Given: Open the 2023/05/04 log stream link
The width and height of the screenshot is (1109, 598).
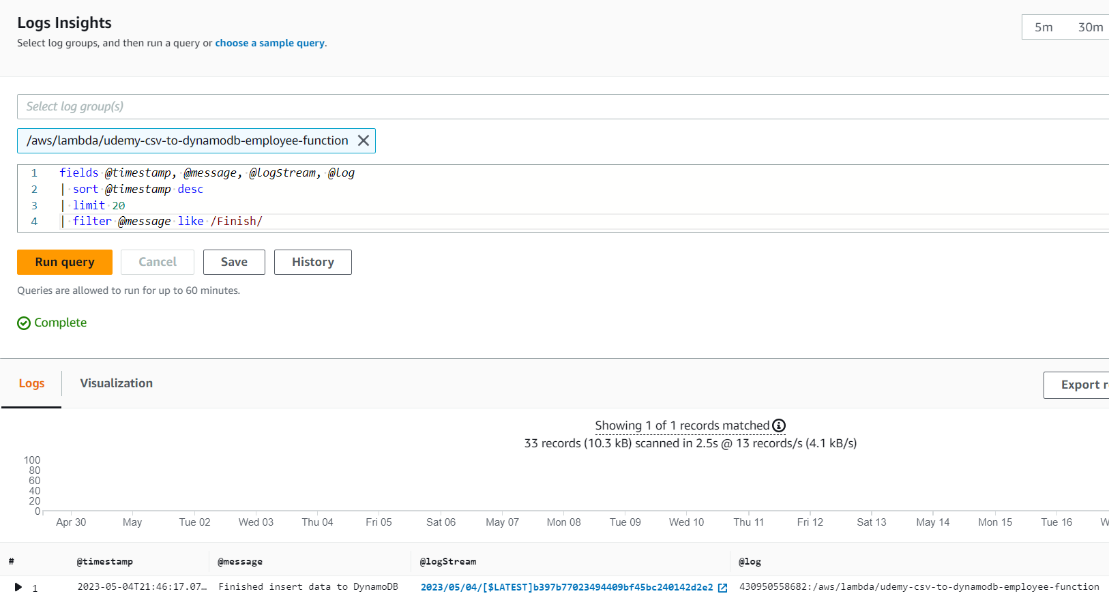Looking at the screenshot, I should tap(566, 587).
